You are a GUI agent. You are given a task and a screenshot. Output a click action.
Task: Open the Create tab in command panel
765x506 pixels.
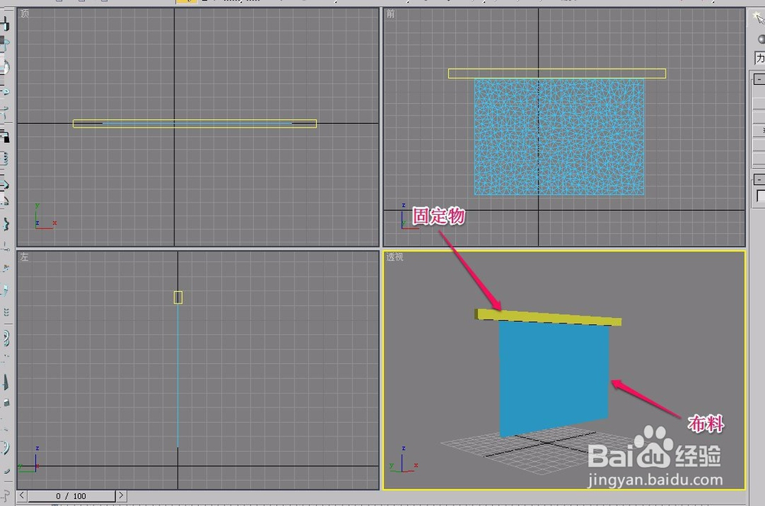pos(757,18)
